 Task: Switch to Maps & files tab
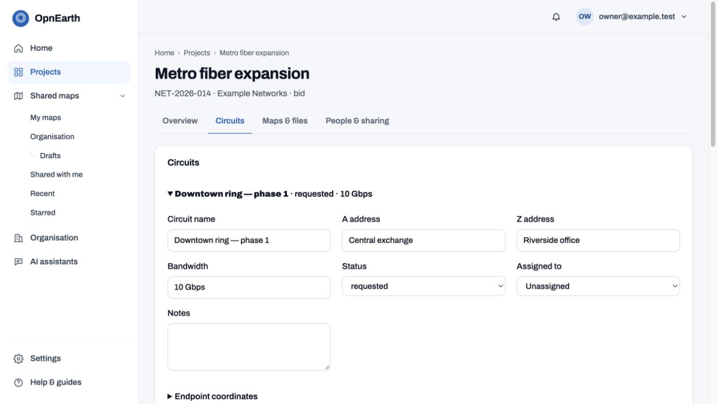(285, 120)
